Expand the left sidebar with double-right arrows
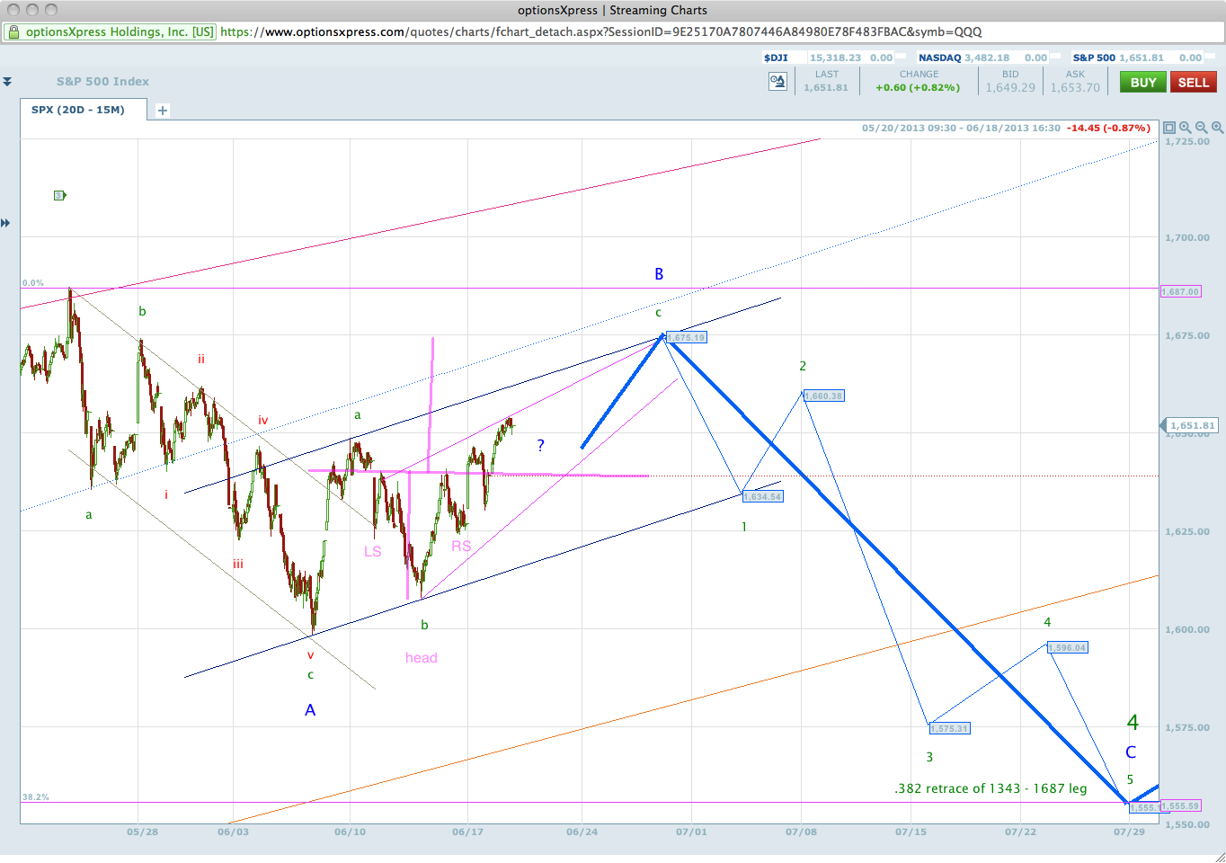The image size is (1226, 863). tap(5, 223)
